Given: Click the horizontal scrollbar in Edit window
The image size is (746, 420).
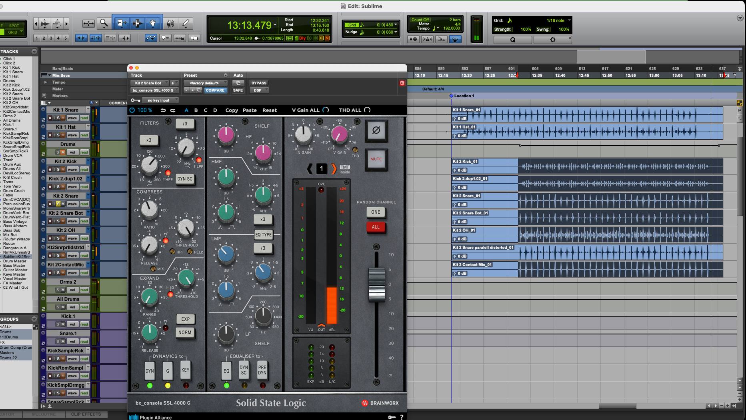Looking at the screenshot, I should pos(617,406).
